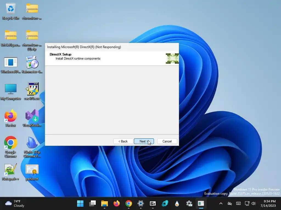
Task: Open the weather widget showing 74°F Cloudy
Action: pos(15,203)
